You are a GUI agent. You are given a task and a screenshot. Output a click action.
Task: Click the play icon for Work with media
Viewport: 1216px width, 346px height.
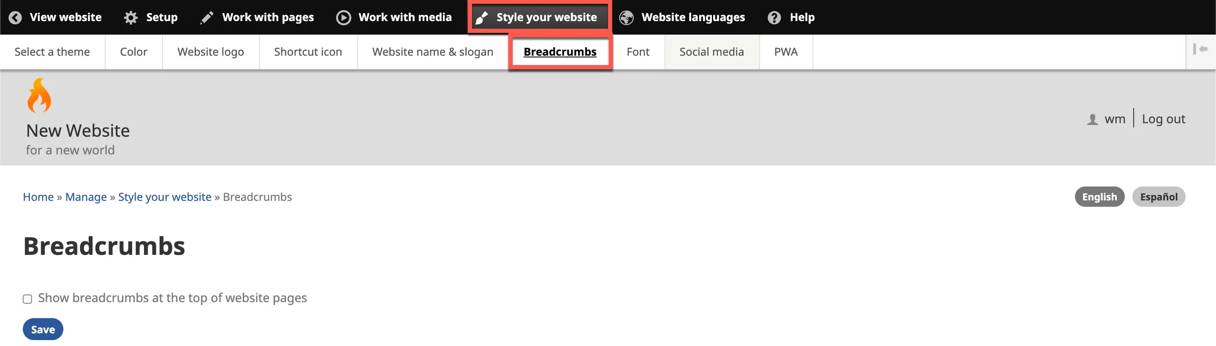[x=343, y=17]
